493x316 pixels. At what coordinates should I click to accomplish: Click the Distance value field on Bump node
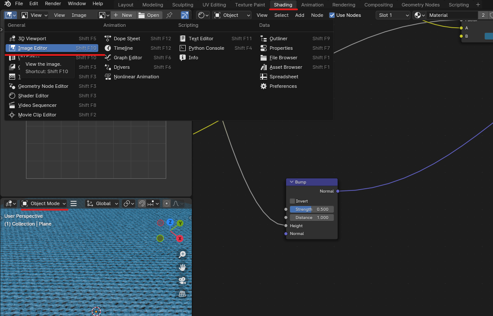(x=312, y=218)
